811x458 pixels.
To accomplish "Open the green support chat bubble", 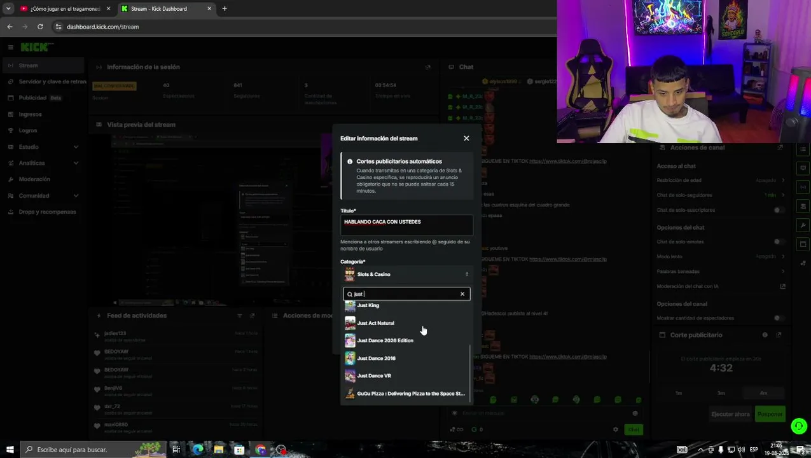I will (799, 426).
